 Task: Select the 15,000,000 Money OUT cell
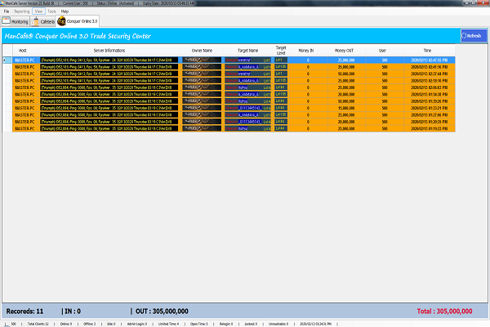[346, 108]
